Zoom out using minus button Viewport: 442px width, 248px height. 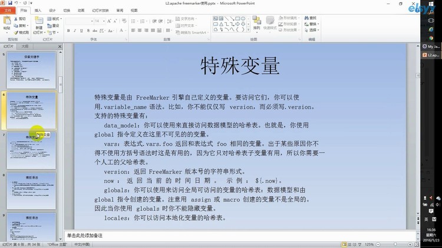point(378,244)
